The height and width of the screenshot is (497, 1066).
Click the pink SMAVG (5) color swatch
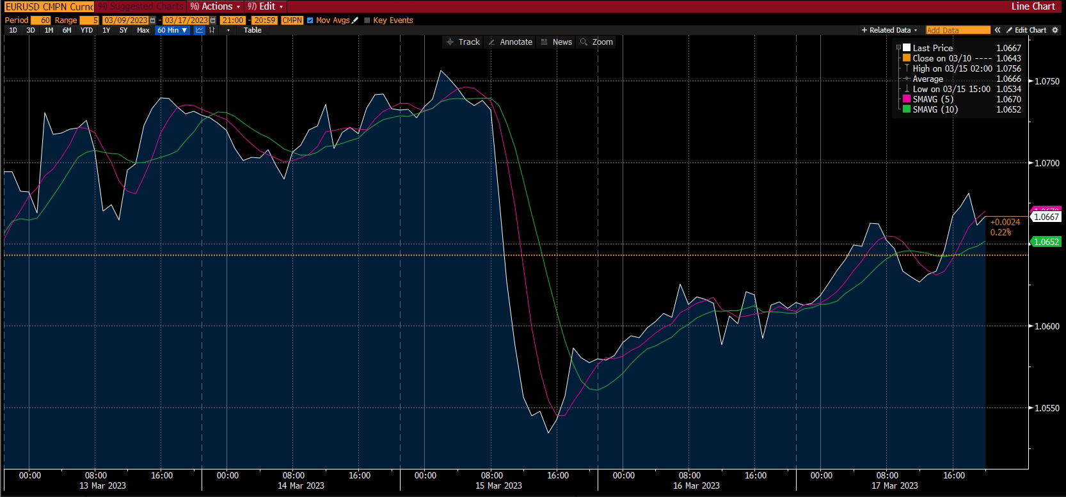point(906,99)
